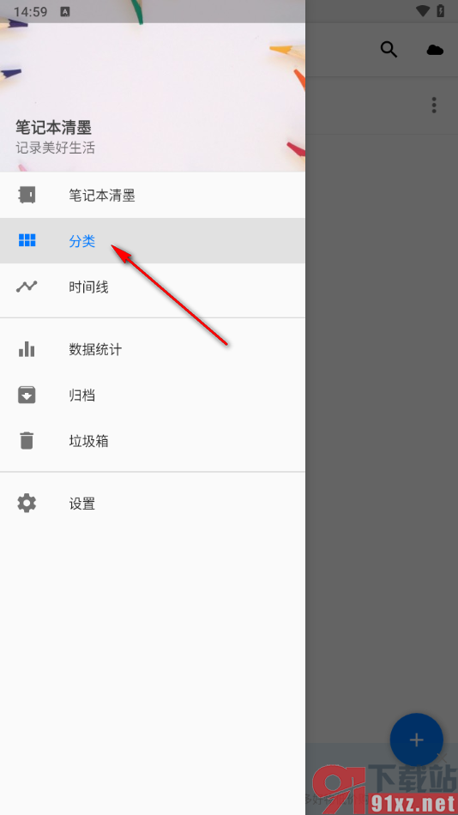This screenshot has height=815, width=458.
Task: Click the bar chart statistics icon
Action: pyautogui.click(x=27, y=349)
